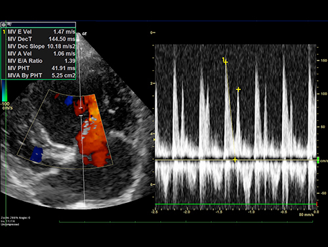Click the MV PHT value 41.91 ms
Image resolution: width=328 pixels, height=247 pixels.
(64, 68)
